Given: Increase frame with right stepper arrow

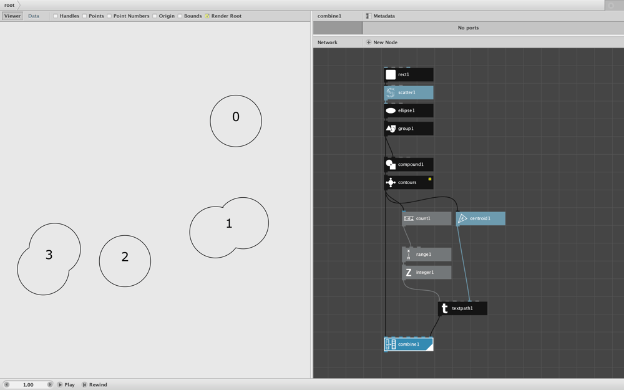Looking at the screenshot, I should click(x=50, y=384).
